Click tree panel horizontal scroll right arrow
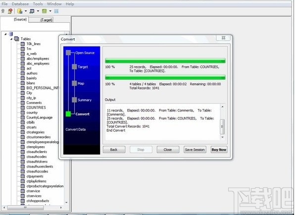 pyautogui.click(x=61, y=208)
